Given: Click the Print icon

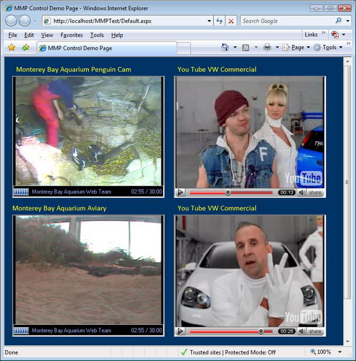Looking at the screenshot, I should 267,47.
